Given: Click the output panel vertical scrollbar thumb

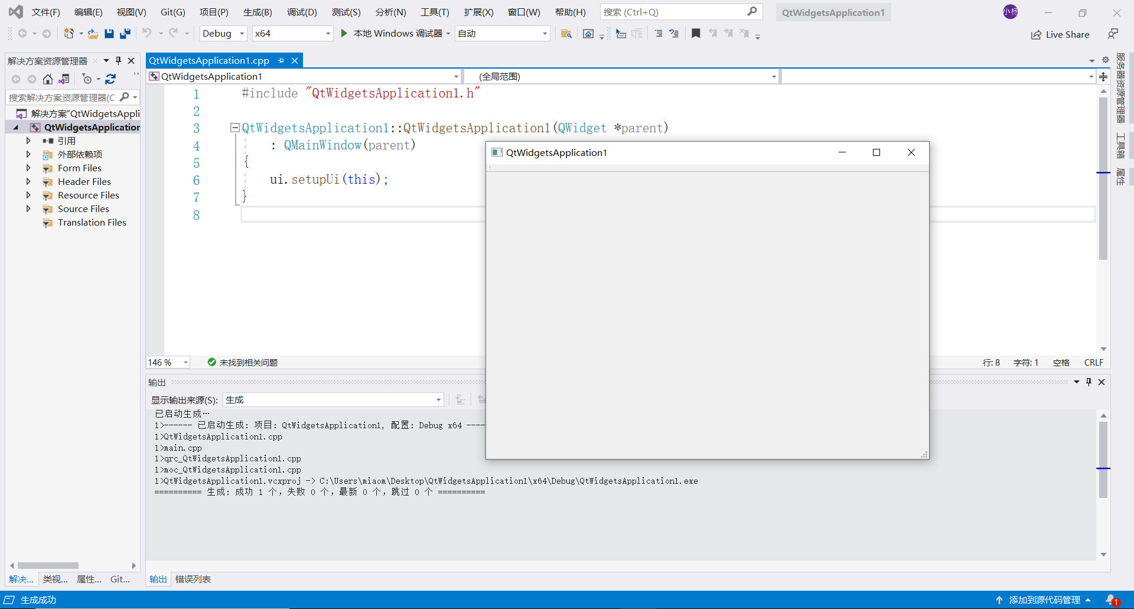Looking at the screenshot, I should click(1103, 460).
